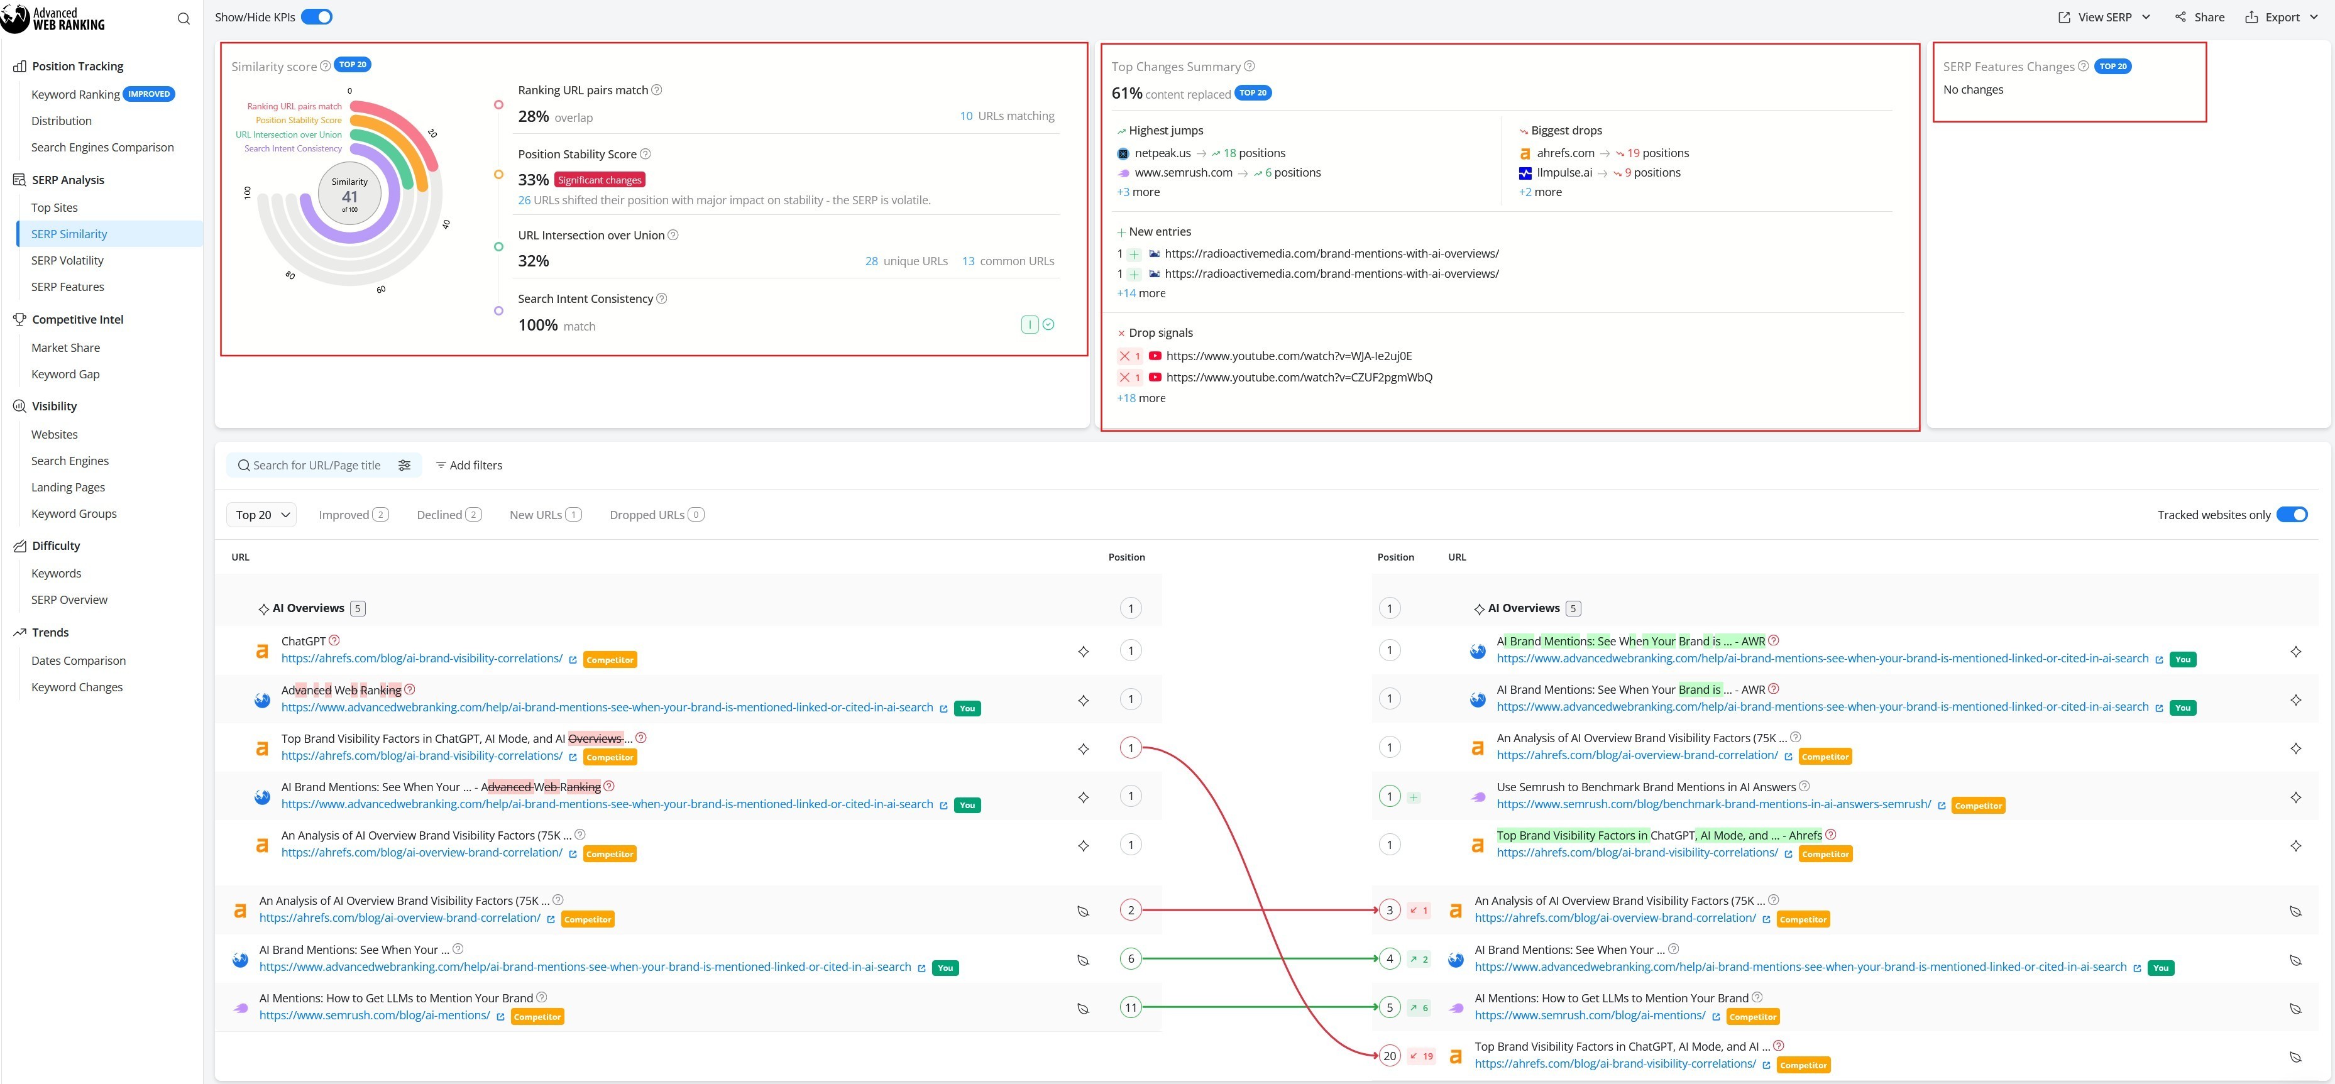Open the Export dropdown
Image resolution: width=2335 pixels, height=1084 pixels.
2282,17
